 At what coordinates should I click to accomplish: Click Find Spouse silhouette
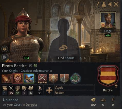(64, 40)
